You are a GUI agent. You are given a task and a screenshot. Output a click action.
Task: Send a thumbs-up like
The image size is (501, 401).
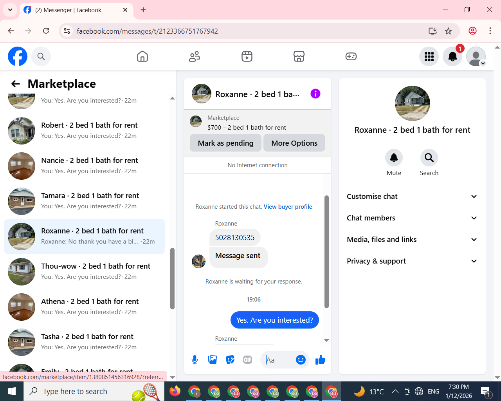pyautogui.click(x=320, y=359)
